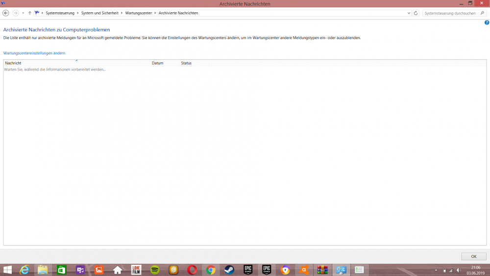This screenshot has height=276, width=490.
Task: Click battery icon in system tray
Action: pyautogui.click(x=444, y=270)
